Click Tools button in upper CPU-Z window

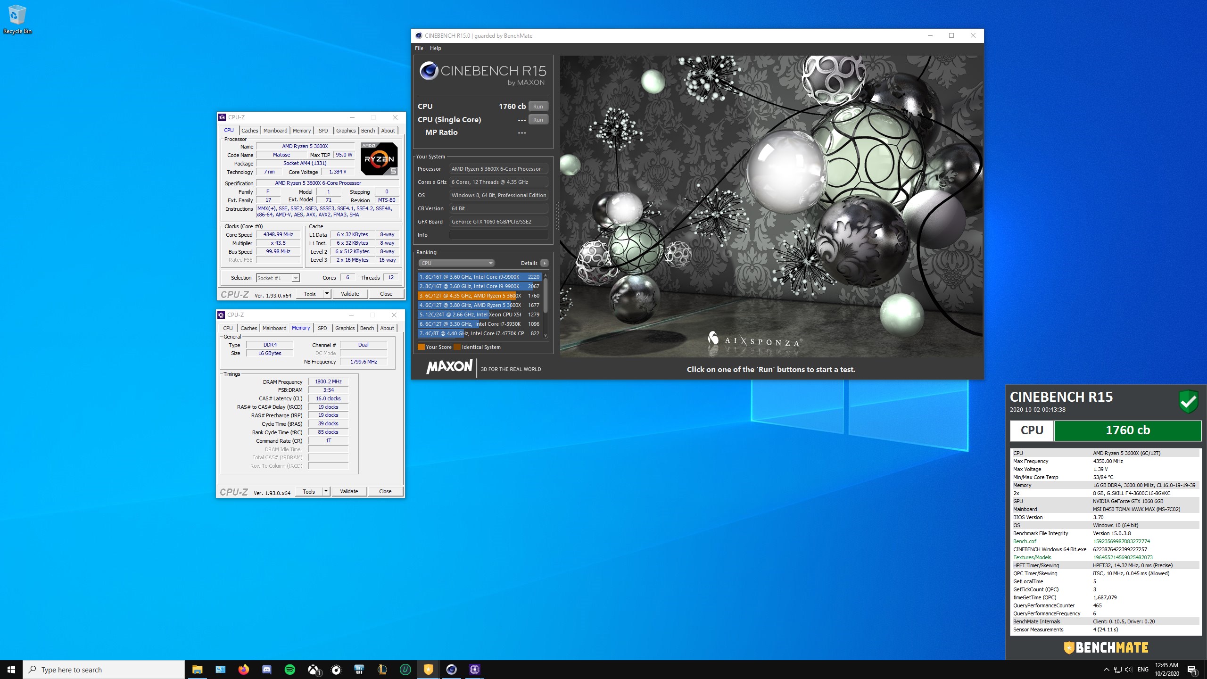pyautogui.click(x=310, y=294)
